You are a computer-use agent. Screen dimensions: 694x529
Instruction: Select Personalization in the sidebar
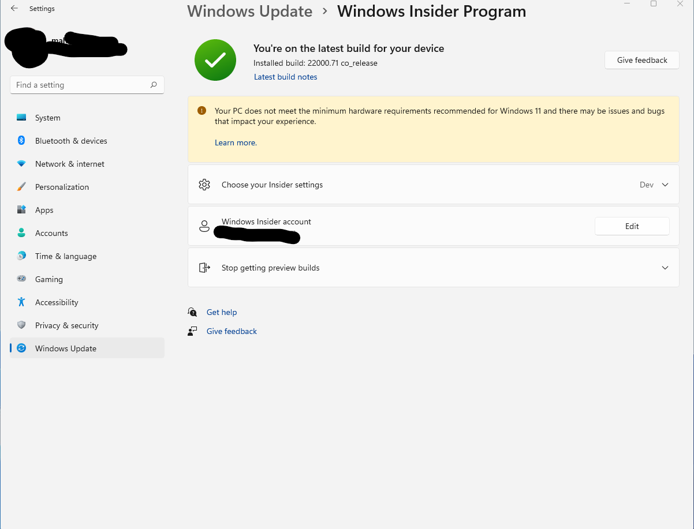point(87,187)
